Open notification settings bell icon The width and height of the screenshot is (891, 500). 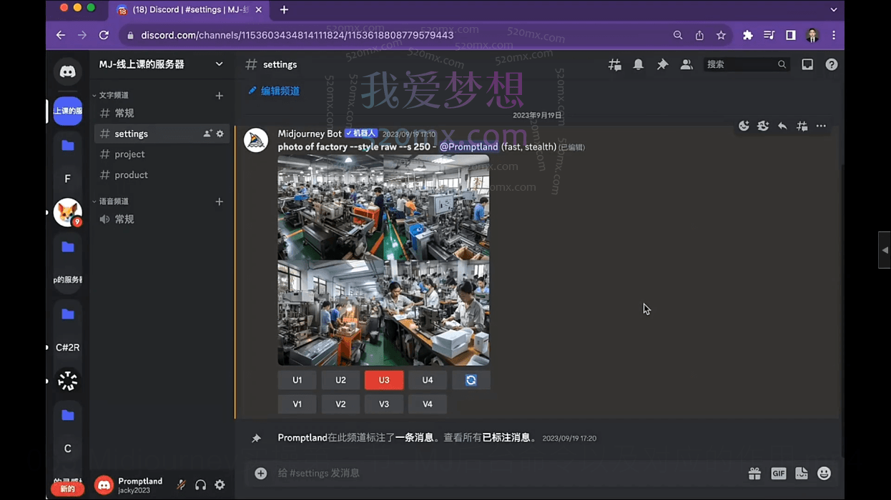tap(638, 64)
